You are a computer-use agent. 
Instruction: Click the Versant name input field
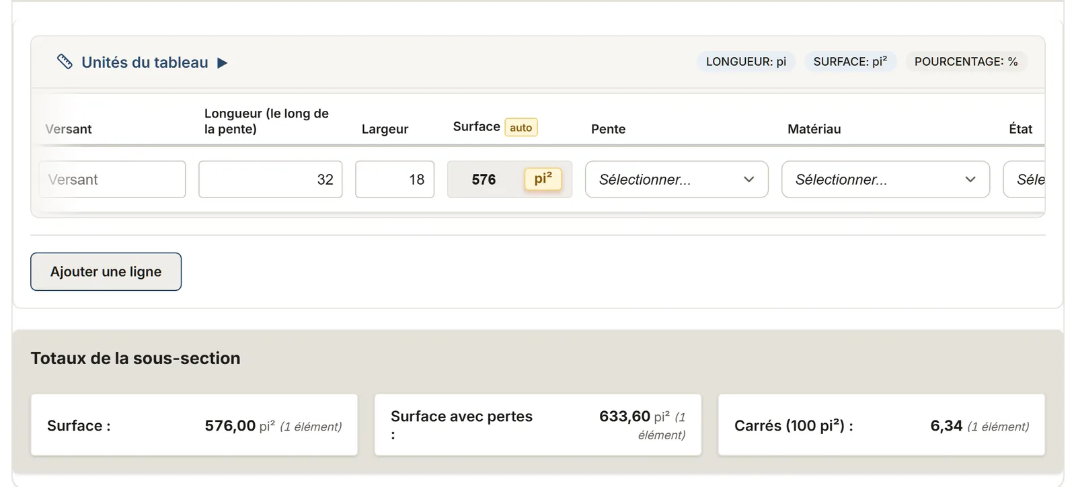pyautogui.click(x=112, y=179)
